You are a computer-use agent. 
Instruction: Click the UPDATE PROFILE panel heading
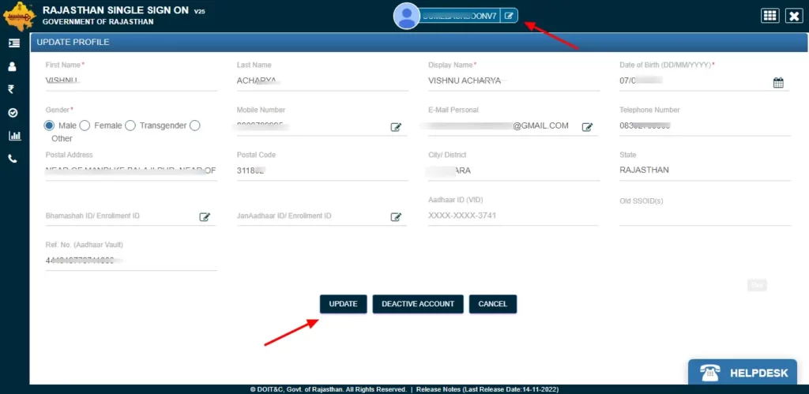(73, 43)
